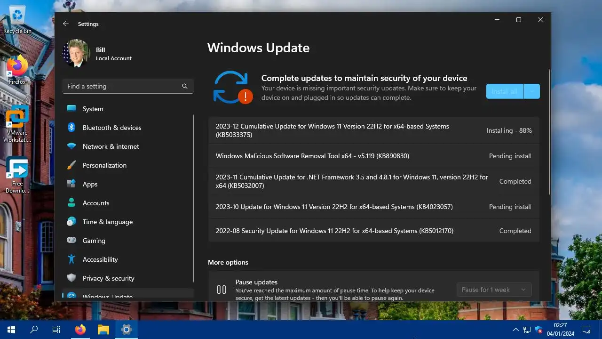The height and width of the screenshot is (339, 602).
Task: Click the Settings gear on the taskbar
Action: coord(126,330)
